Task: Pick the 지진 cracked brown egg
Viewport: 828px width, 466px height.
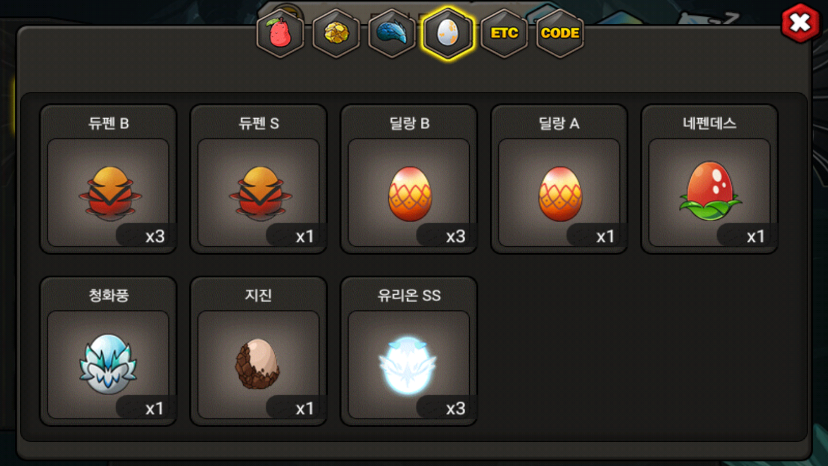Action: (257, 363)
